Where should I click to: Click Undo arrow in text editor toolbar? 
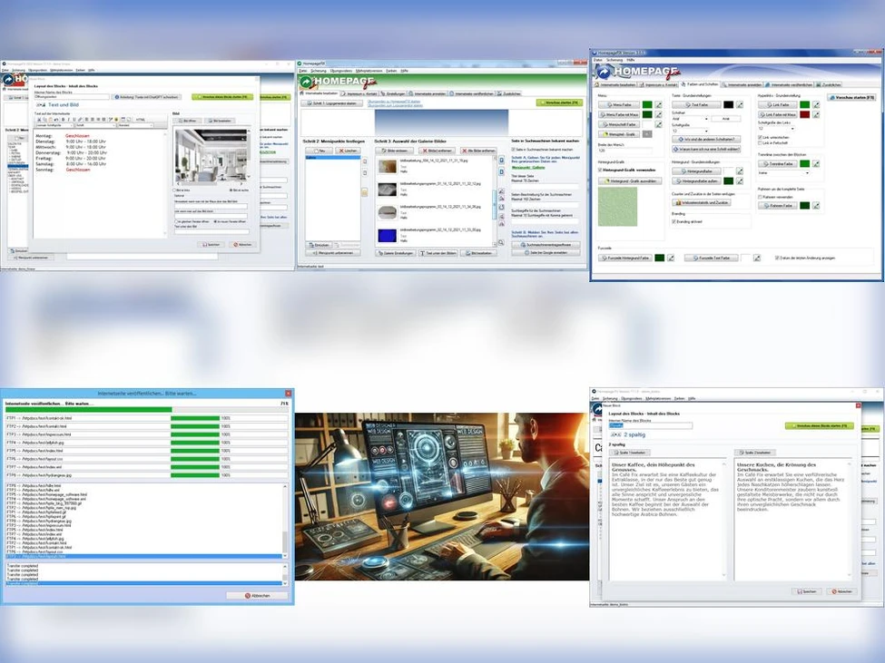click(x=56, y=120)
